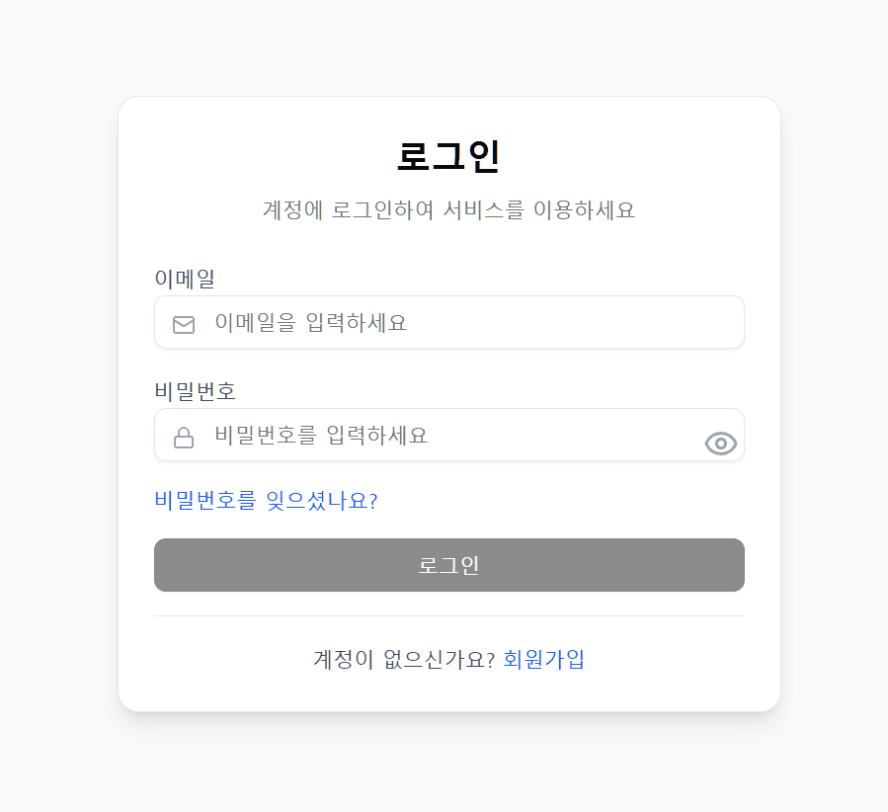The height and width of the screenshot is (812, 888).
Task: Click the 로그인 button below the forgot-password link
Action: 448,565
